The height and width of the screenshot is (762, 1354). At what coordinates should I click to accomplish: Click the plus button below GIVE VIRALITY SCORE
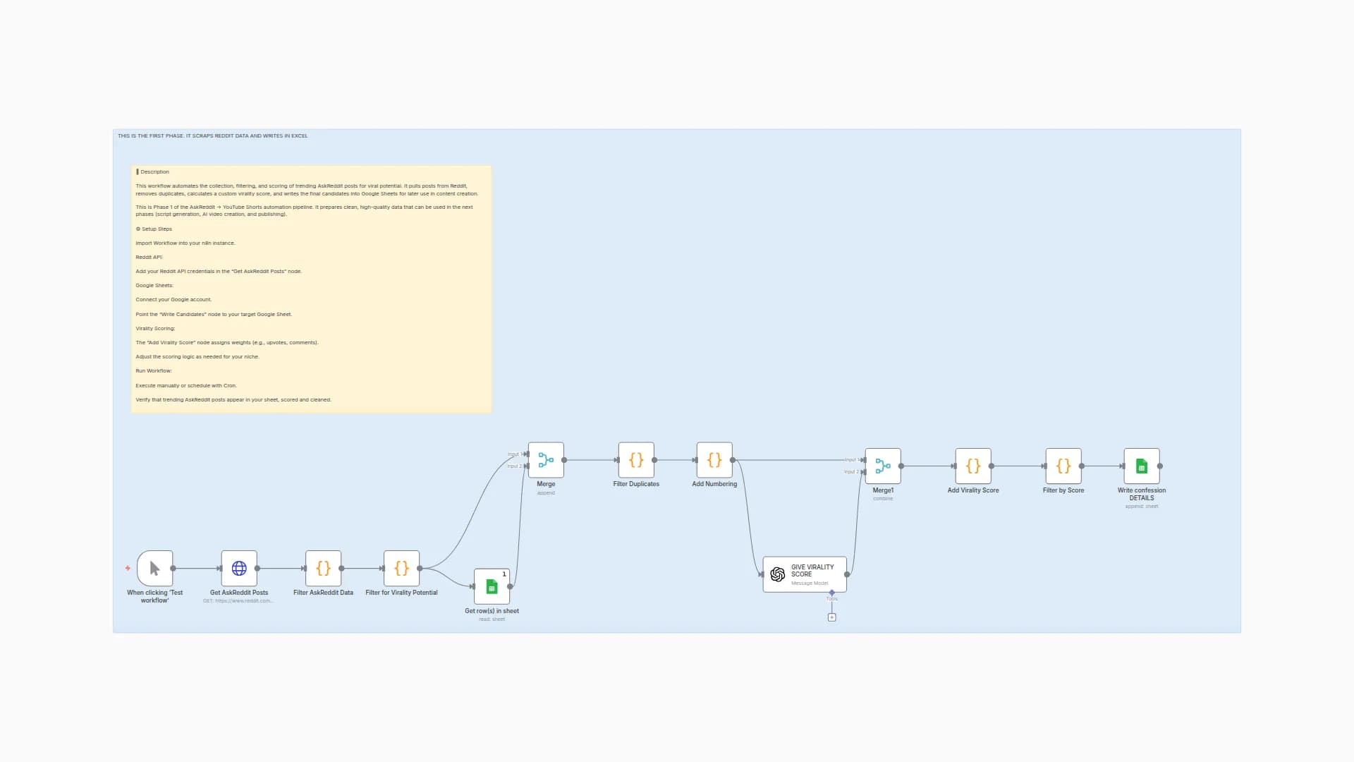[x=832, y=616]
